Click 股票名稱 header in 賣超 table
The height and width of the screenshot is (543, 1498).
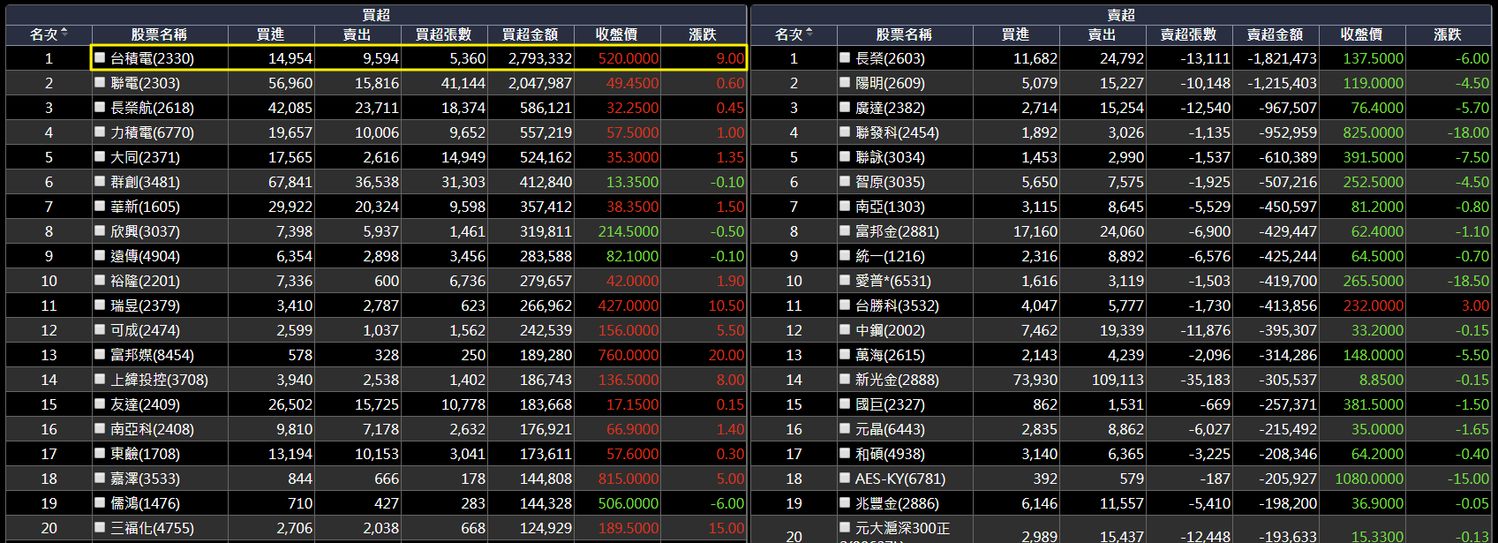pos(905,34)
